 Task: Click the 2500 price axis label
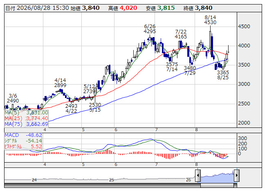point(244,104)
